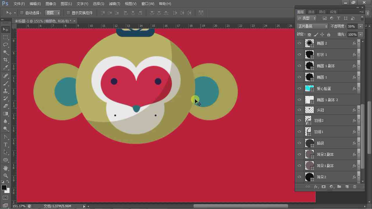
Task: Select the Hand tool
Action: pyautogui.click(x=6, y=168)
